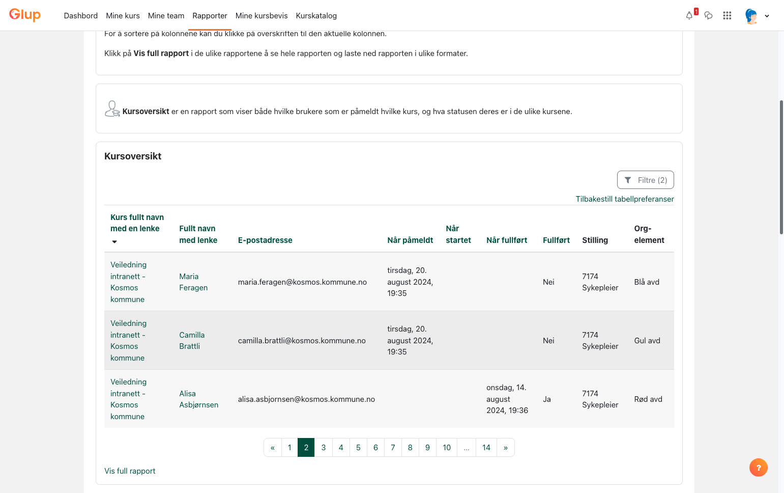Click the Gul avd org-element cell
The height and width of the screenshot is (493, 784).
coord(647,341)
